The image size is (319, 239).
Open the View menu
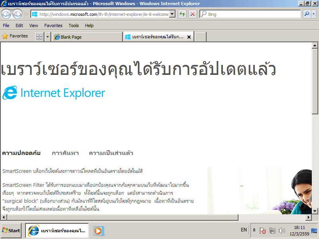coord(33,25)
